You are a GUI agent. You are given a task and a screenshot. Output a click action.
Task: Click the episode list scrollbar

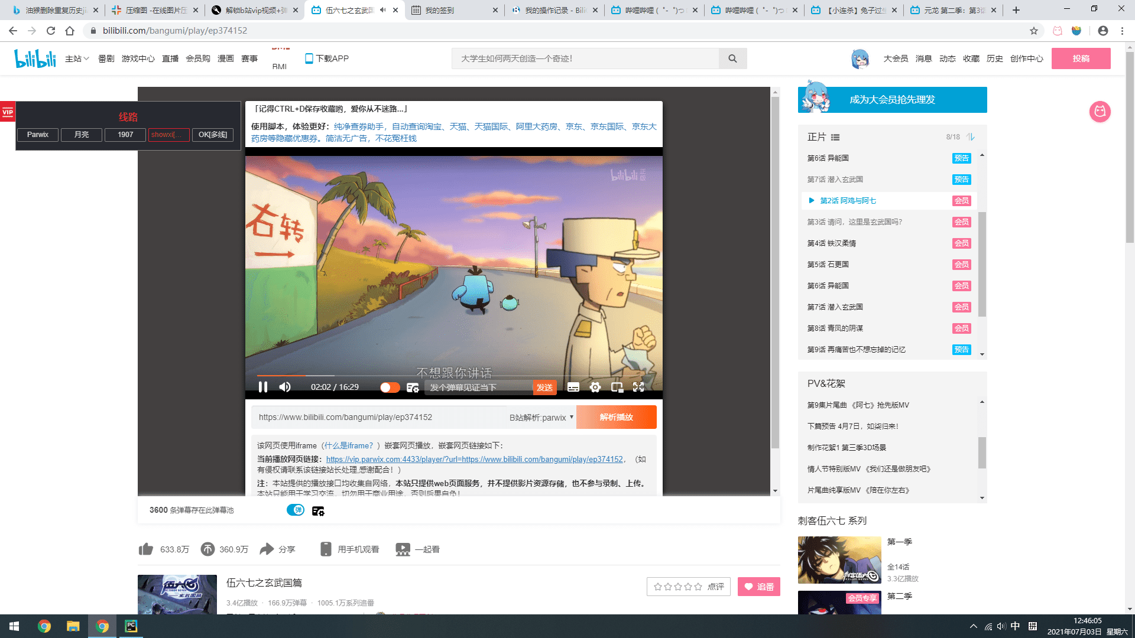click(982, 263)
